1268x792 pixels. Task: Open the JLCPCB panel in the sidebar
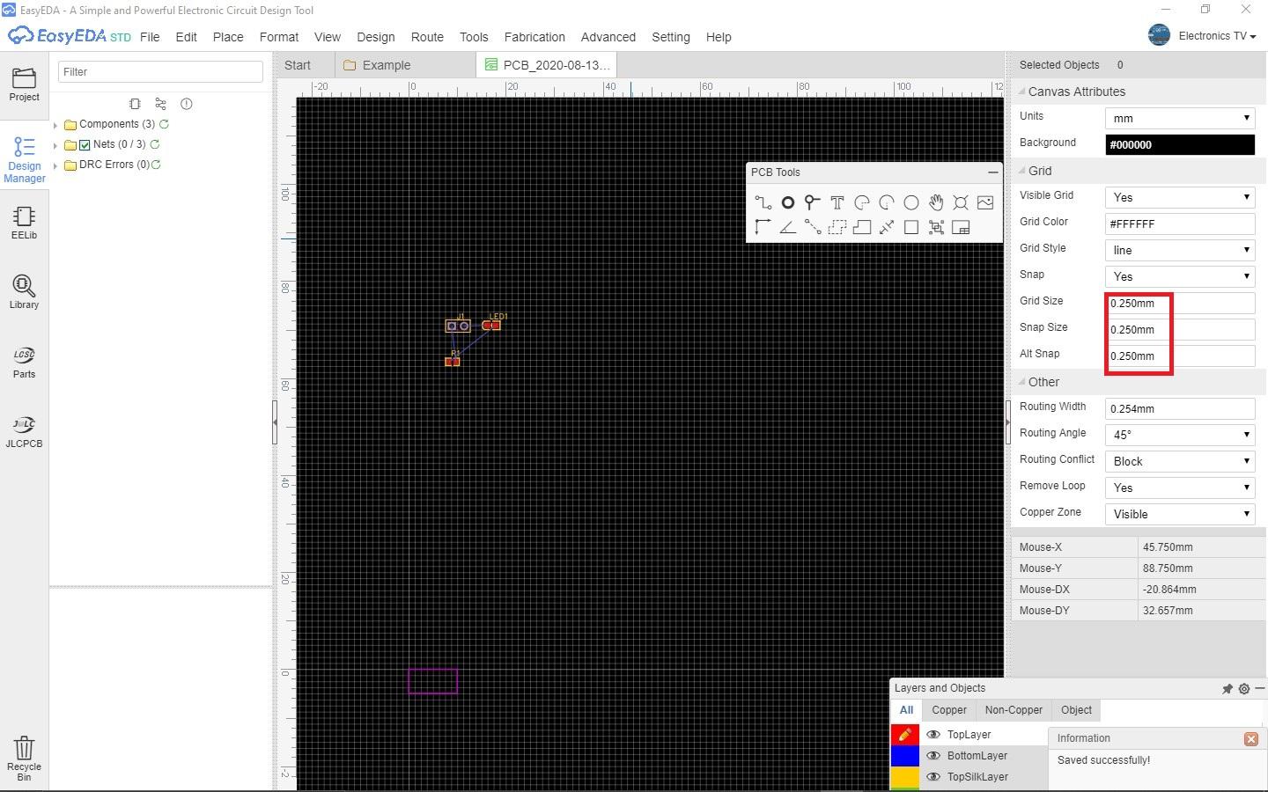pos(24,430)
